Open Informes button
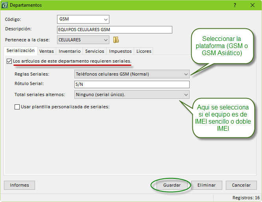This screenshot has height=202, width=262. point(19,185)
